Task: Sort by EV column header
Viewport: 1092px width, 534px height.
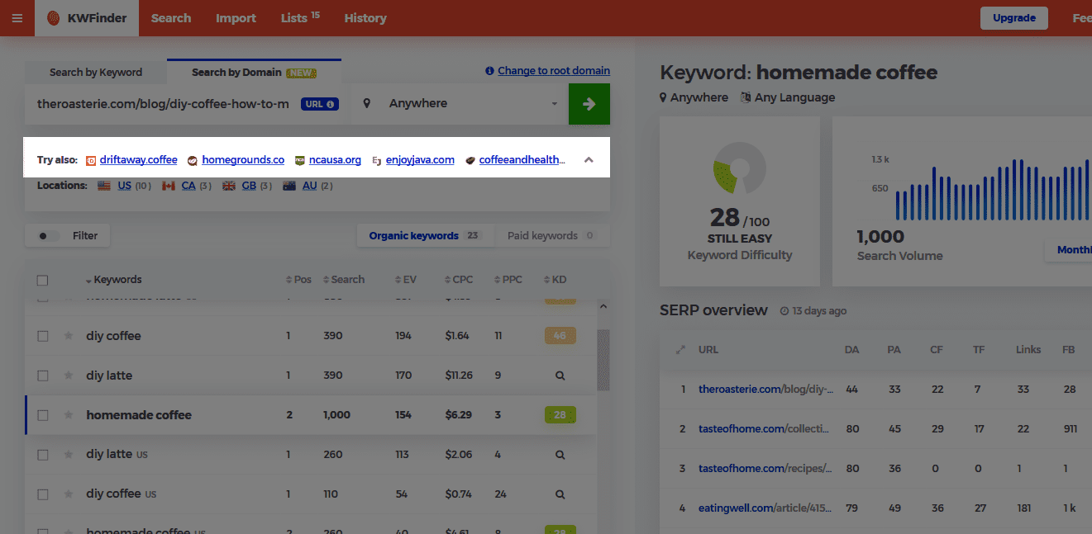Action: [x=406, y=280]
